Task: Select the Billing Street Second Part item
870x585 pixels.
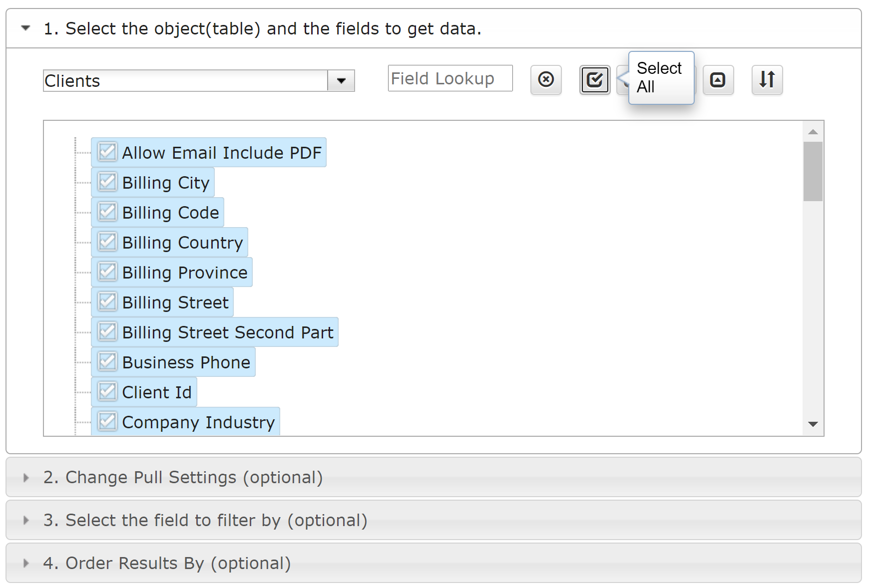Action: (215, 332)
